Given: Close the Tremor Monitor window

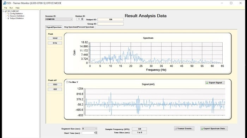Looking at the screenshot, I should coord(240,3).
